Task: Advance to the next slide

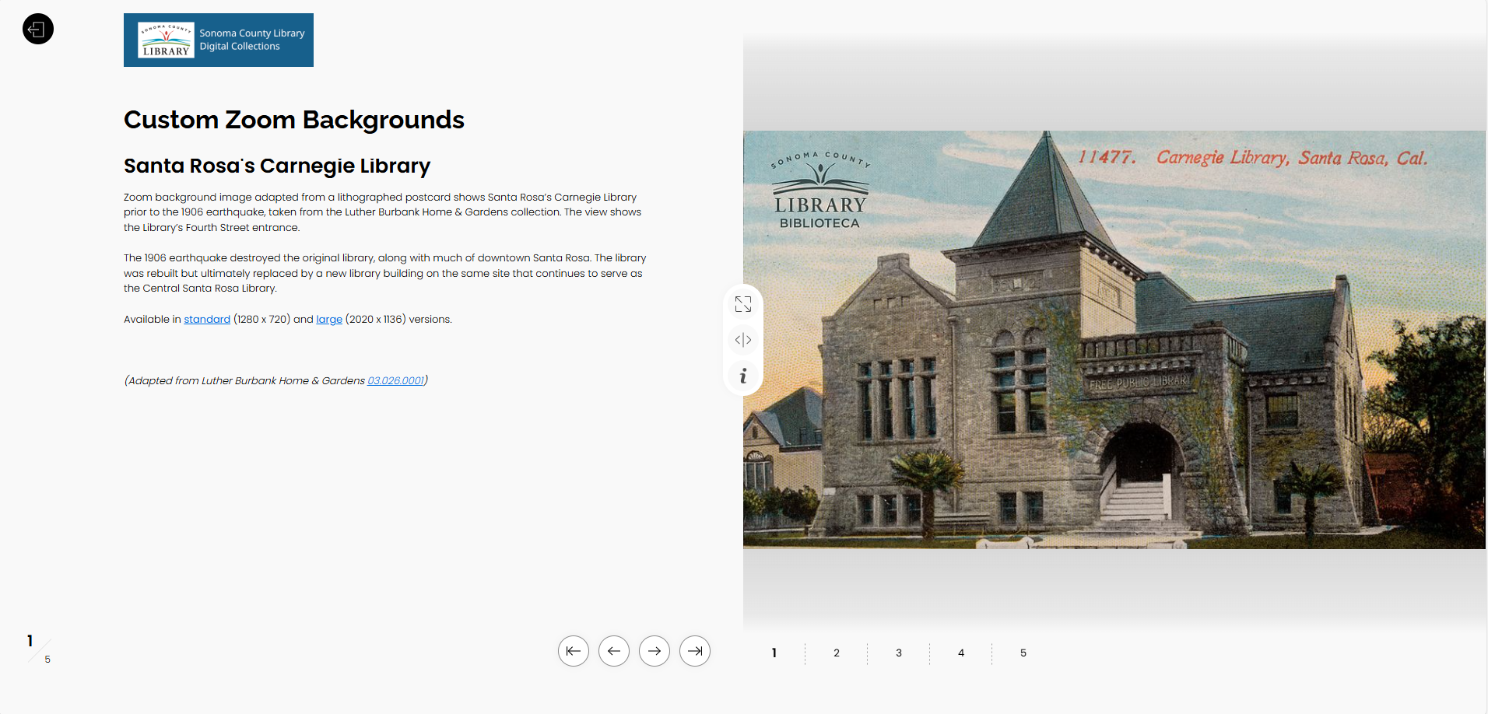Action: 655,651
